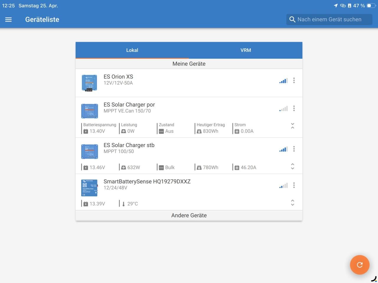Focus the 'Nach einem Gerät suchen' field
378x283 pixels.
click(x=329, y=19)
